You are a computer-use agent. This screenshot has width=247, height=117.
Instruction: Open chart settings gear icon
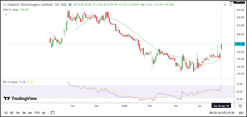tap(240, 106)
